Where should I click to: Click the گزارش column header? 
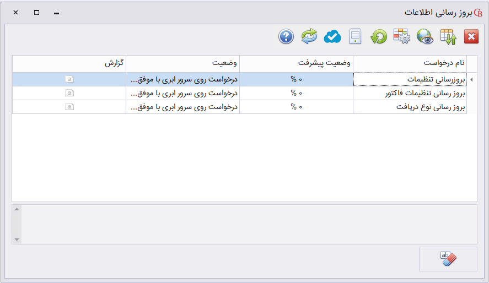coord(69,63)
